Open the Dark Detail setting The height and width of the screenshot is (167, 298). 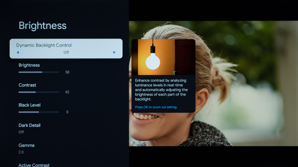[x=30, y=125]
